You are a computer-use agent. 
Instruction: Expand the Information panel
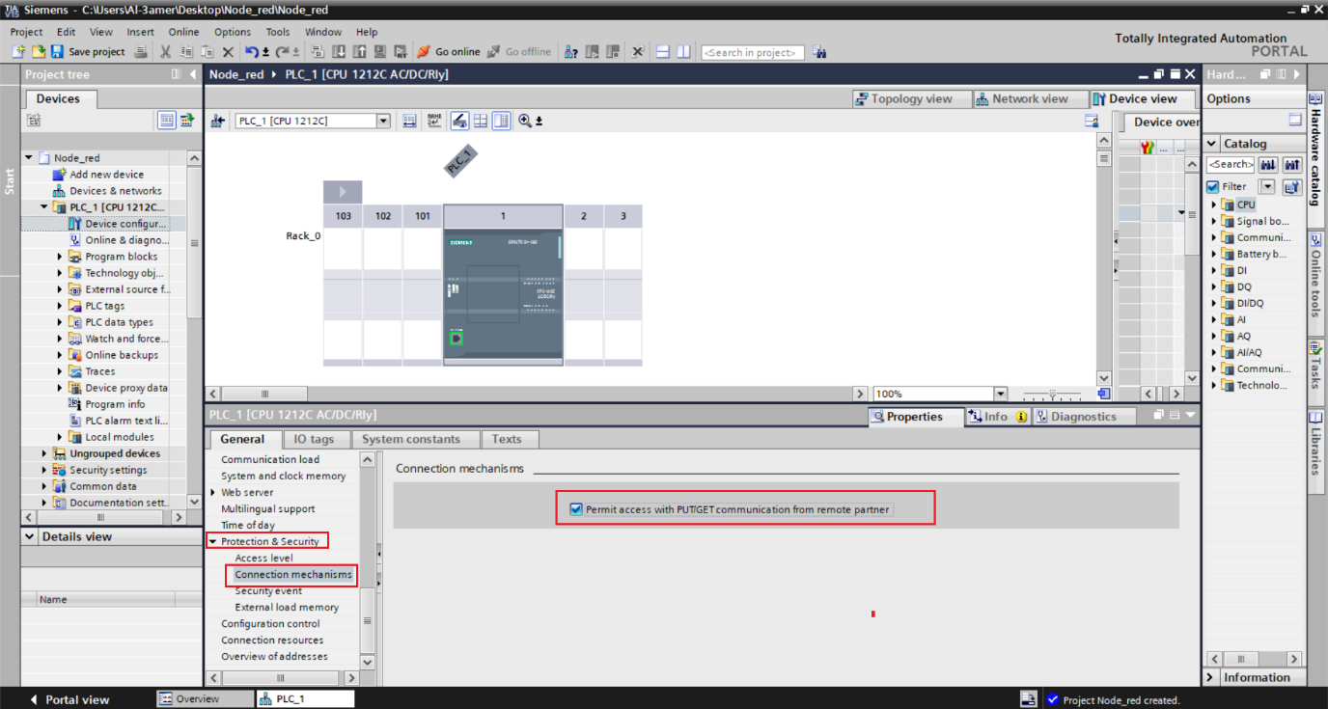click(1212, 677)
